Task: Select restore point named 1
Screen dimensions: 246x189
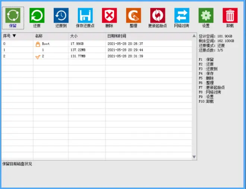Action: pyautogui.click(x=97, y=50)
